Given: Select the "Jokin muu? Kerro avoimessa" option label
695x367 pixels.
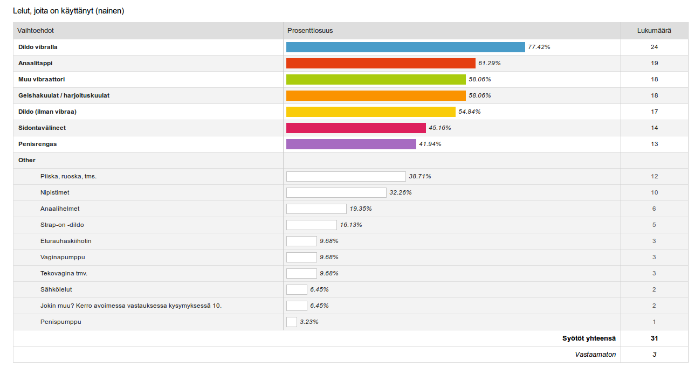Looking at the screenshot, I should (131, 306).
